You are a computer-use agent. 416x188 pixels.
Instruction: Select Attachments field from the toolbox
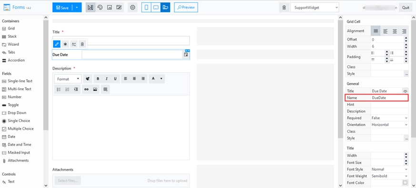[15, 160]
